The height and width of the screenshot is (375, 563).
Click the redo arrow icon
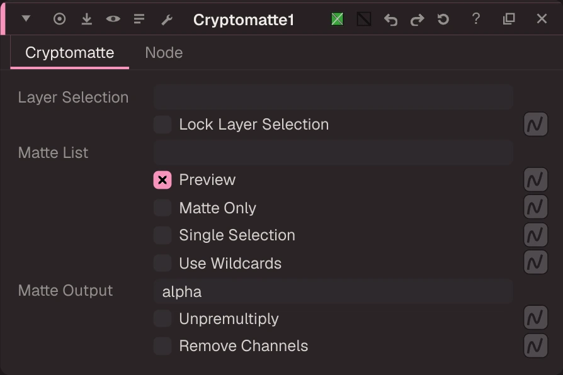point(417,20)
